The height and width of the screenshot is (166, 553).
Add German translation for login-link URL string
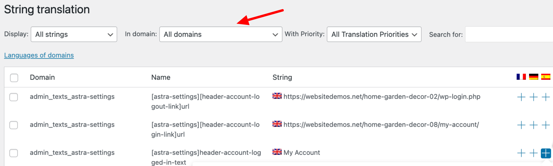pyautogui.click(x=533, y=125)
